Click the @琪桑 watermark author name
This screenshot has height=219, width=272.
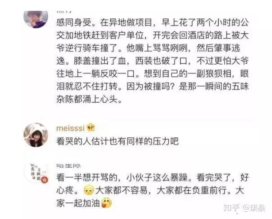coord(254,208)
